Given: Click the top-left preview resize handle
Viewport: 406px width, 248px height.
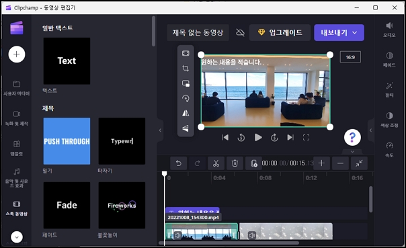Looking at the screenshot, I should point(201,55).
